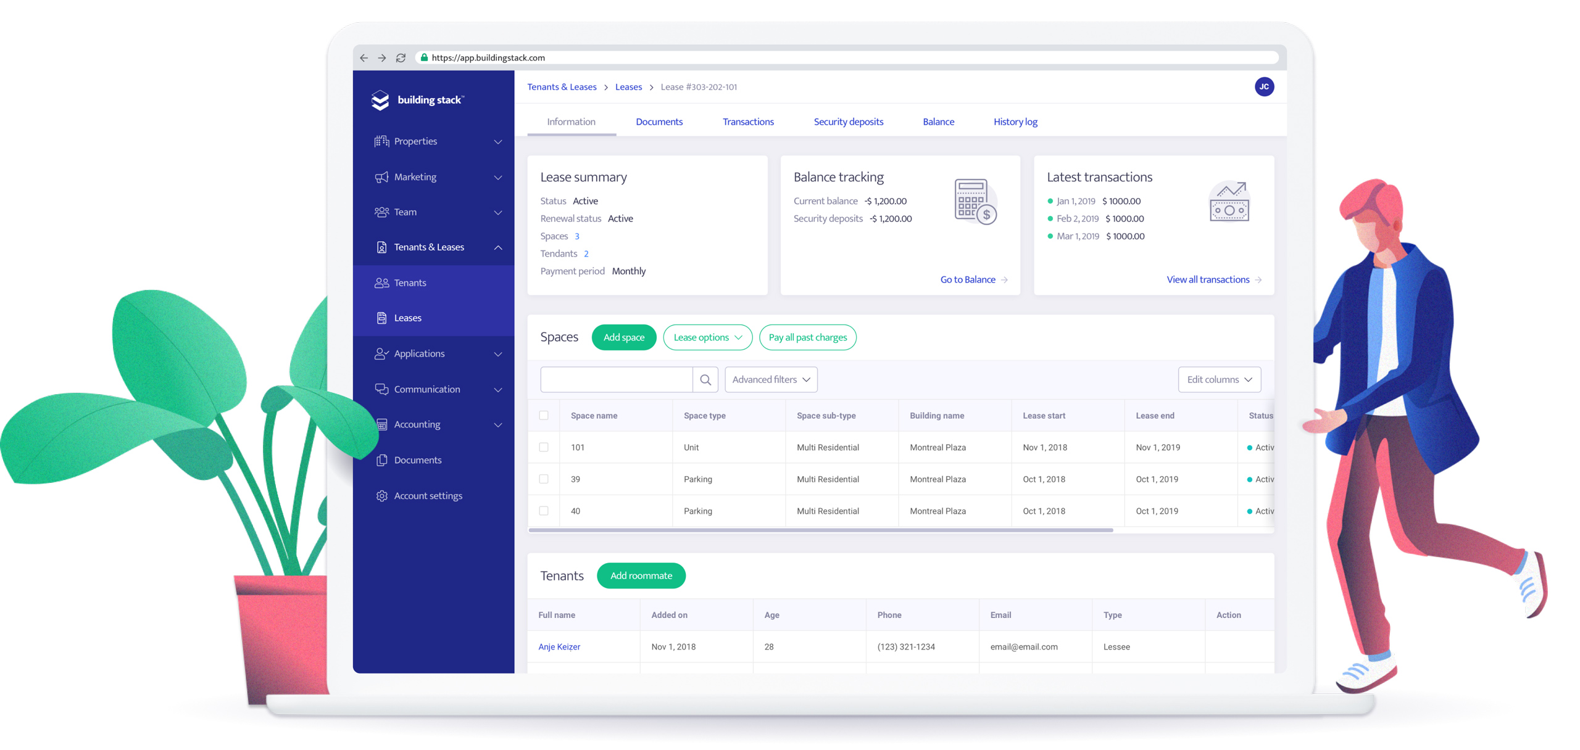Check the box for space 101
The height and width of the screenshot is (750, 1580).
point(544,447)
